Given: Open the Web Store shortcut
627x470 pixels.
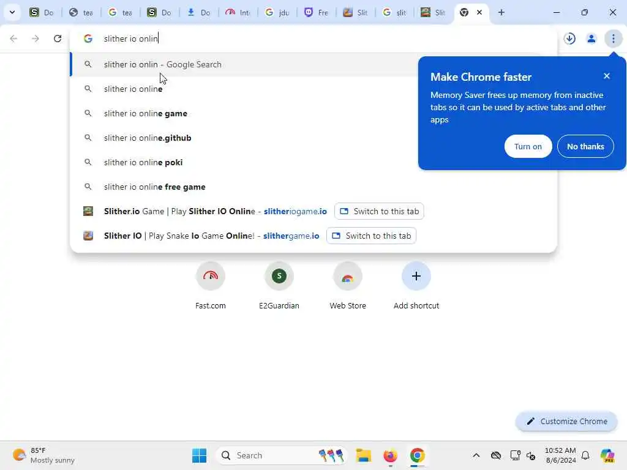Looking at the screenshot, I should pos(348,285).
